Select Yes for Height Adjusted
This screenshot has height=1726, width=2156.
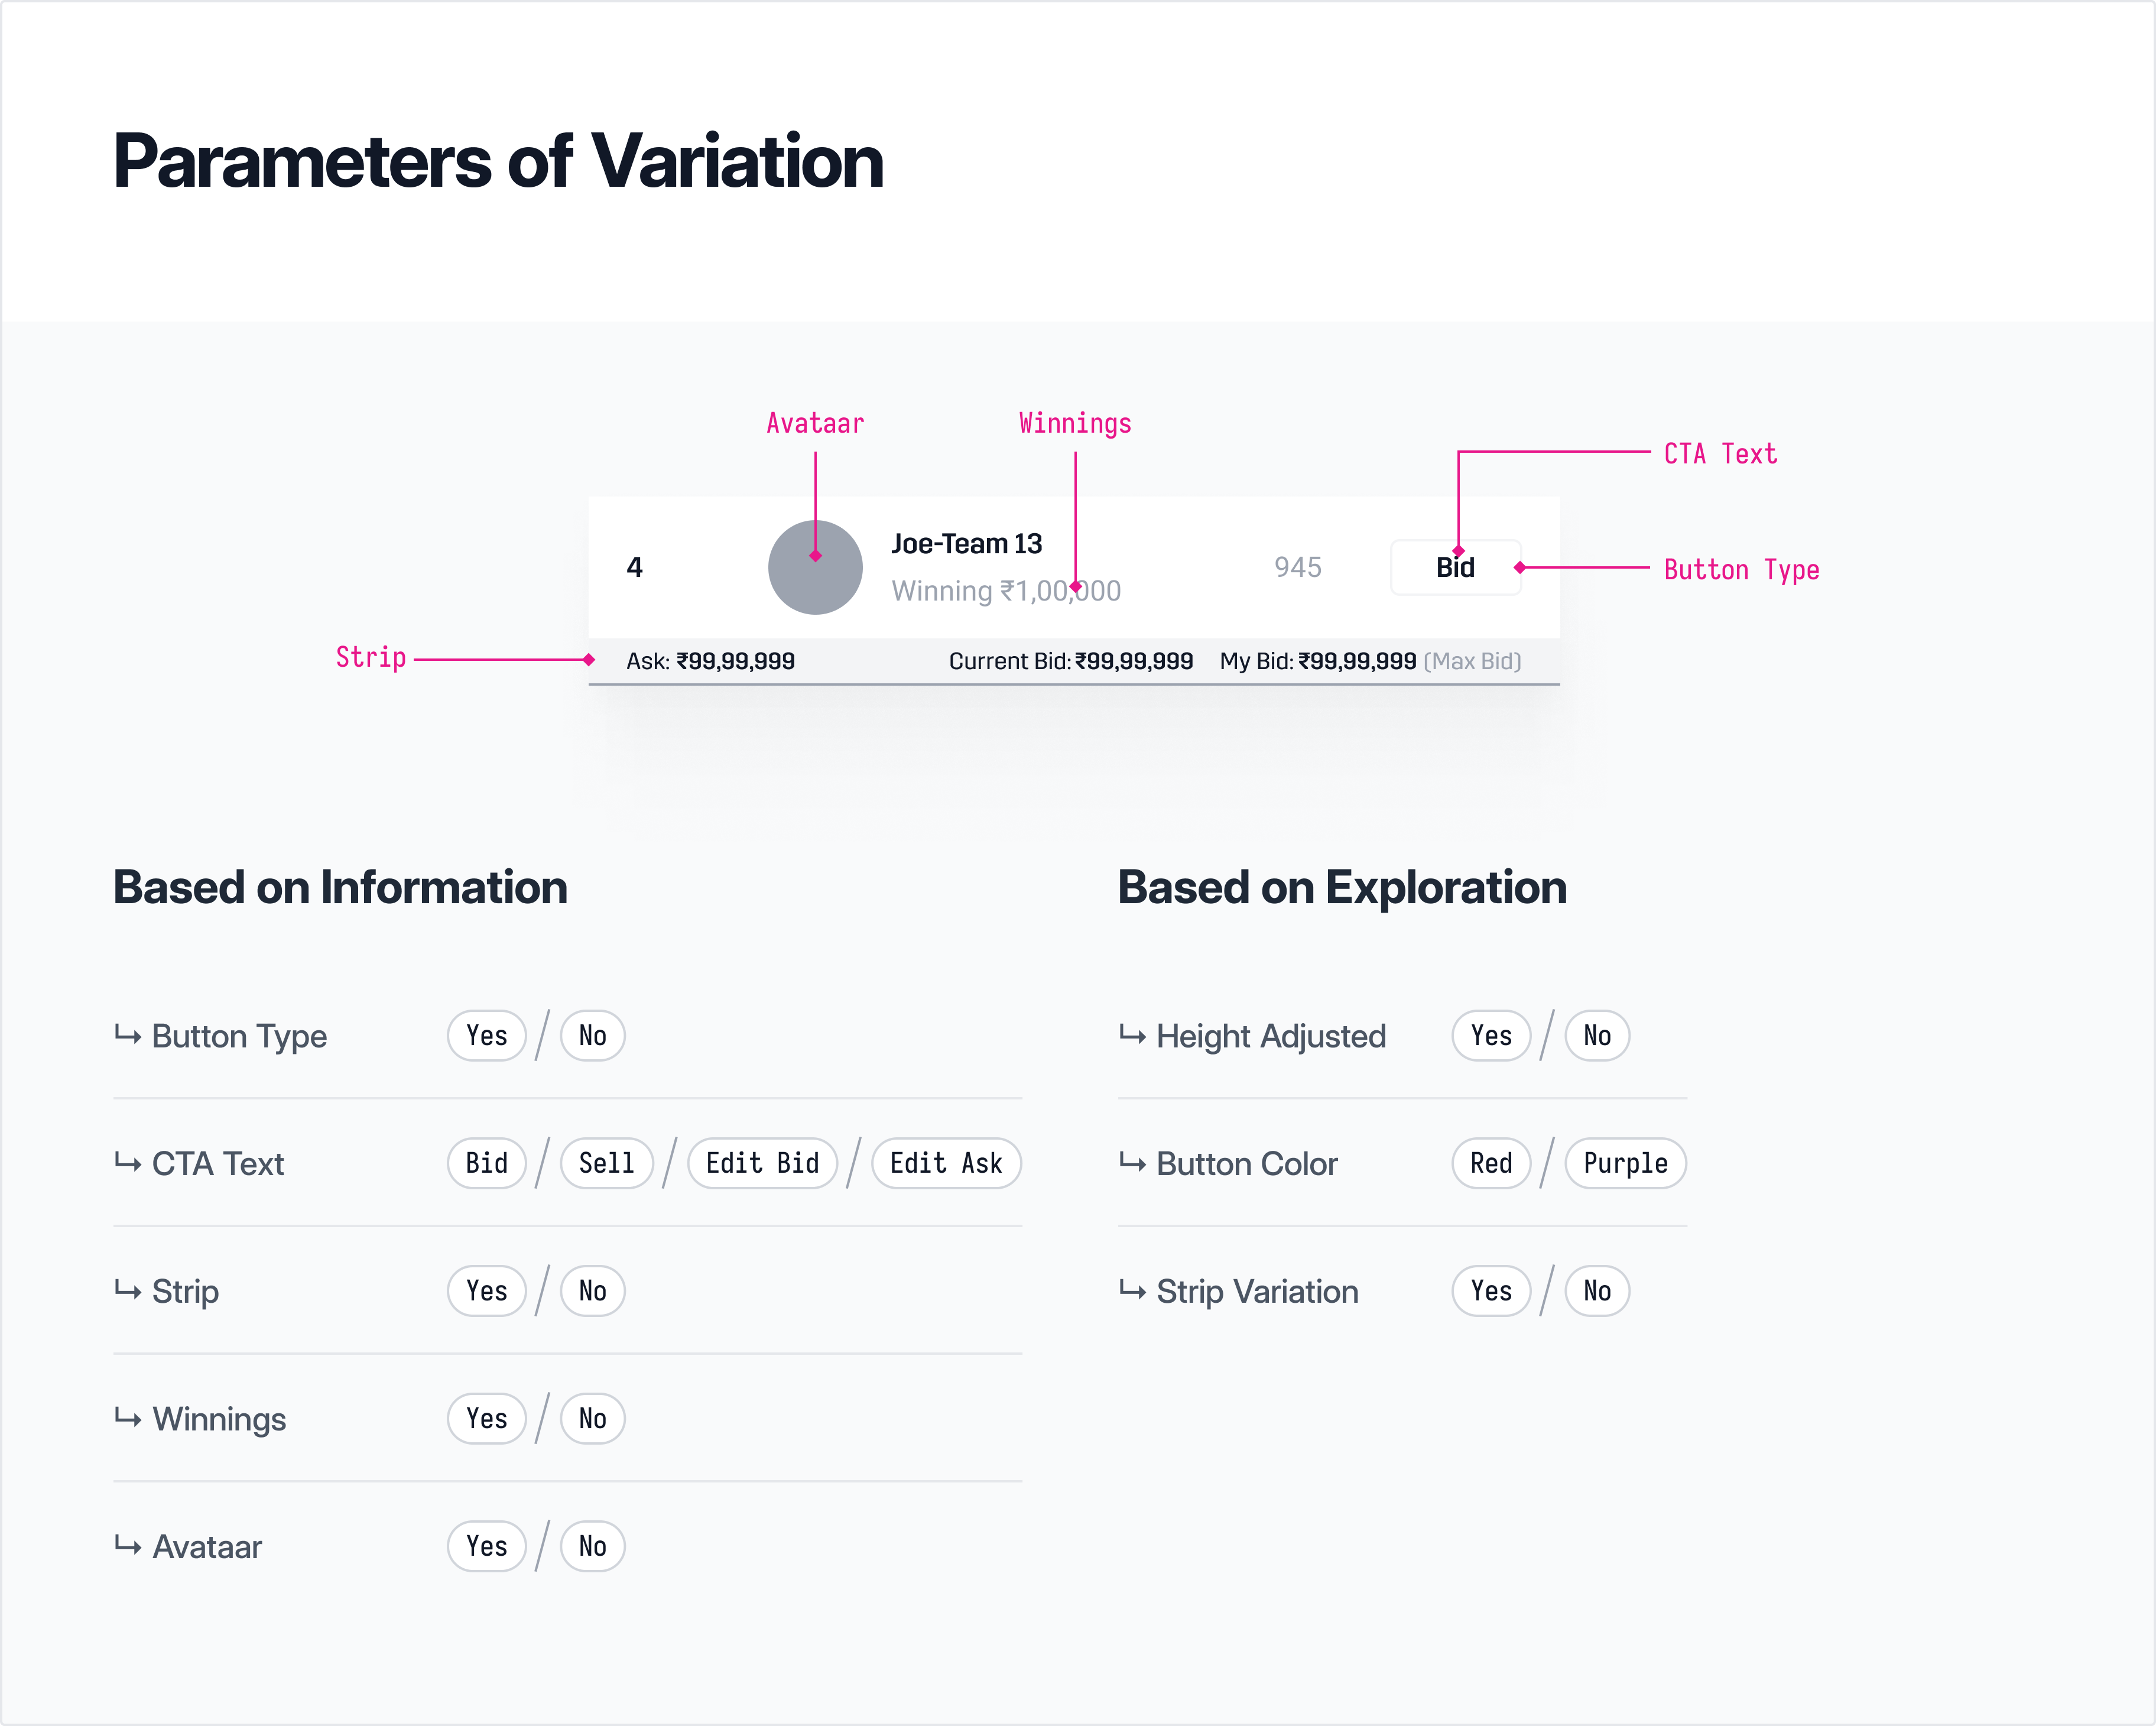1490,1036
